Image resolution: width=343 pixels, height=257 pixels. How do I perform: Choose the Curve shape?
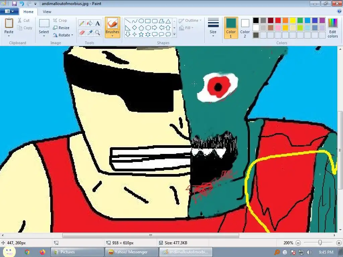[x=135, y=21]
